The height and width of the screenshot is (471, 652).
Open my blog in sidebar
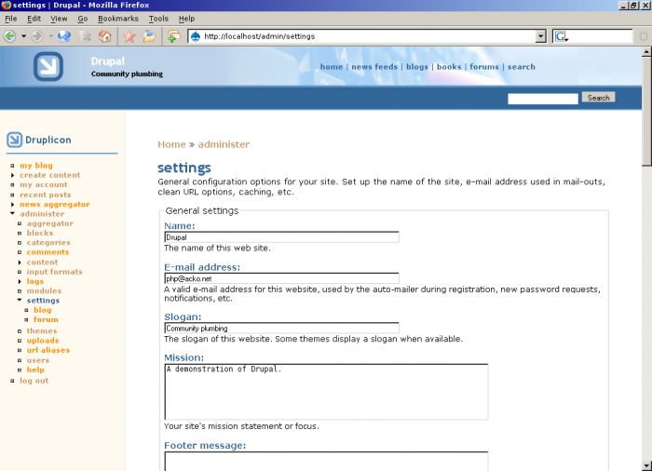click(x=36, y=166)
